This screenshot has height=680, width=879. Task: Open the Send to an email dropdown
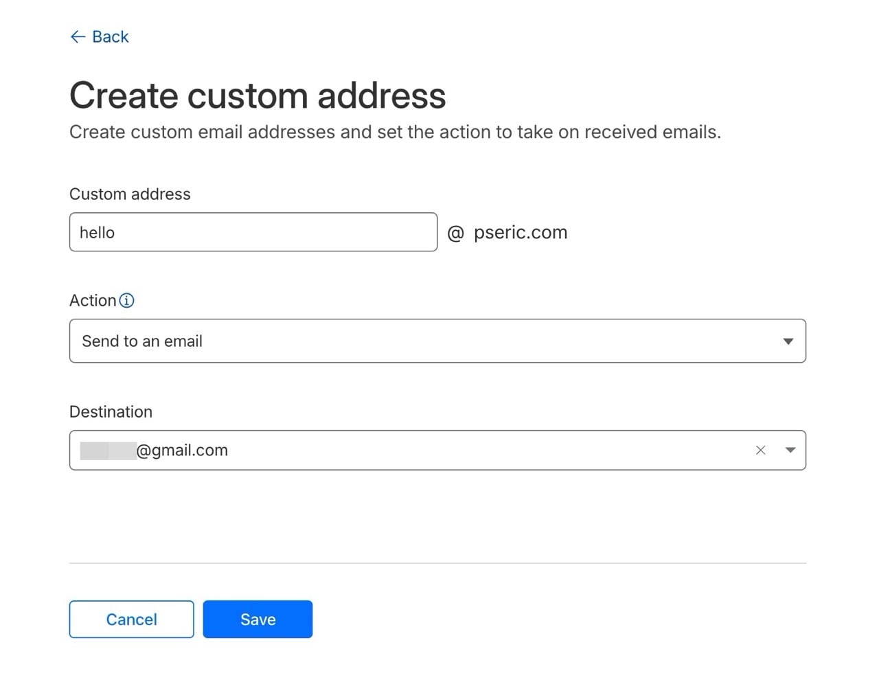437,341
